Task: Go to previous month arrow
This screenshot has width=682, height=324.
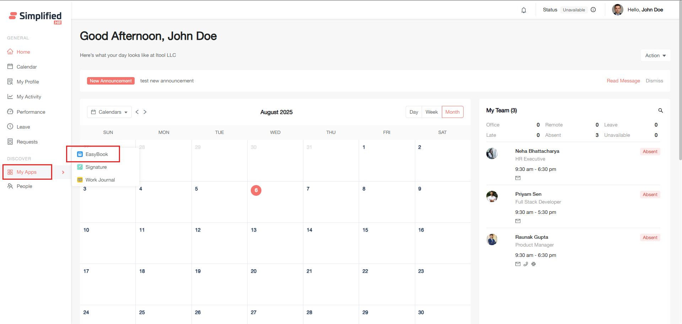Action: [137, 112]
